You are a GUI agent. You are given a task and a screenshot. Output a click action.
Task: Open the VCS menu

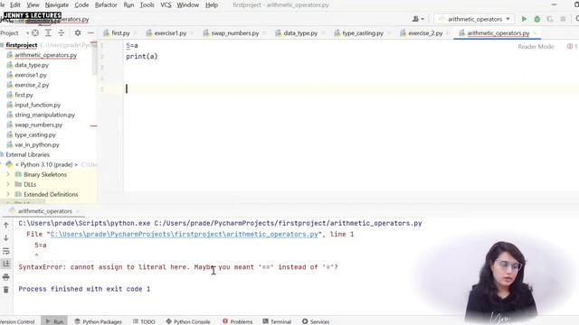tap(166, 5)
